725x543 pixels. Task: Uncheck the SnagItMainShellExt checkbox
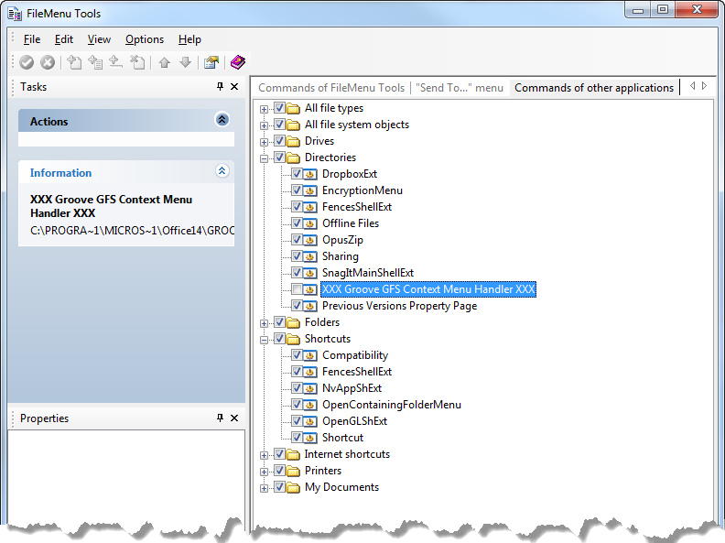pyautogui.click(x=297, y=273)
